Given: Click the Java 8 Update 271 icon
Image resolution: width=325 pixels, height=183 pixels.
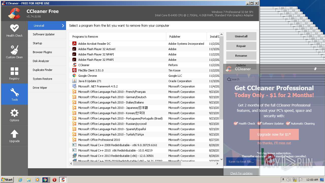Looking at the screenshot, I should pos(74,81).
